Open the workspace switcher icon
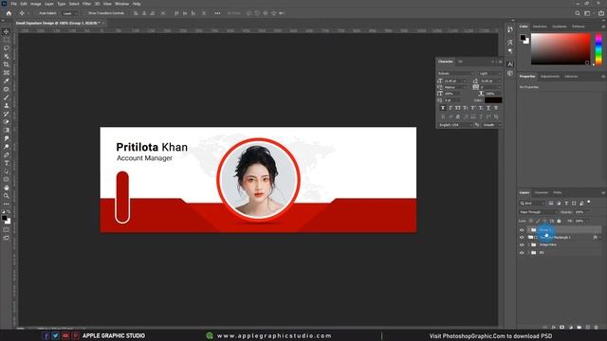The height and width of the screenshot is (341, 607). 587,13
